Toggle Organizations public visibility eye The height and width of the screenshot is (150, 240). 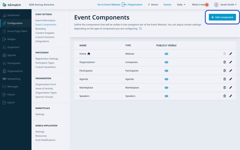166,62
